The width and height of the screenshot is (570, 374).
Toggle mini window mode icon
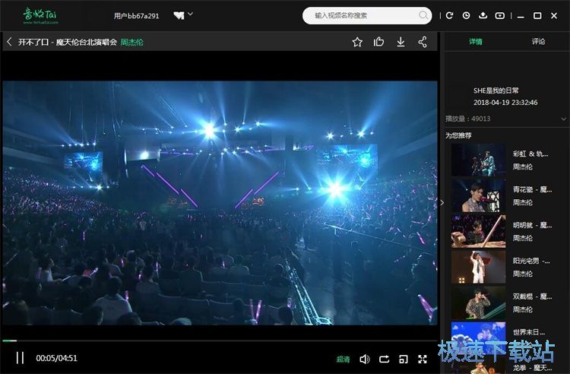(404, 359)
